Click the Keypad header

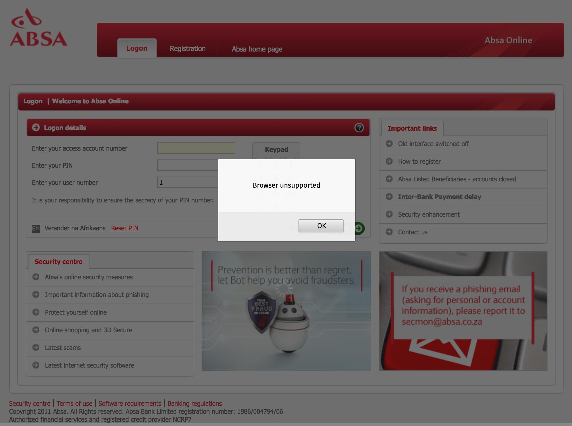tap(276, 149)
